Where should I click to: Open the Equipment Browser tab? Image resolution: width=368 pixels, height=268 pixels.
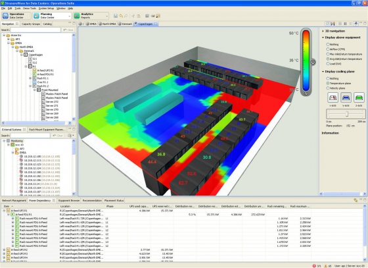pyautogui.click(x=69, y=201)
